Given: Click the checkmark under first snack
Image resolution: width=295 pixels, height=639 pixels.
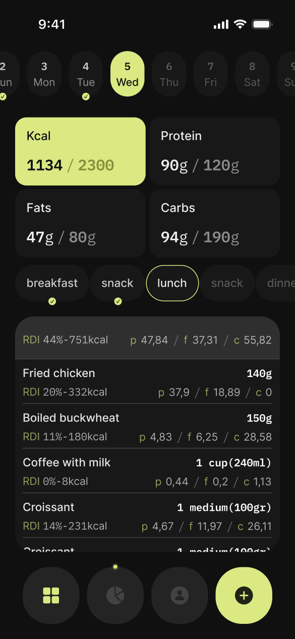Looking at the screenshot, I should pyautogui.click(x=118, y=301).
